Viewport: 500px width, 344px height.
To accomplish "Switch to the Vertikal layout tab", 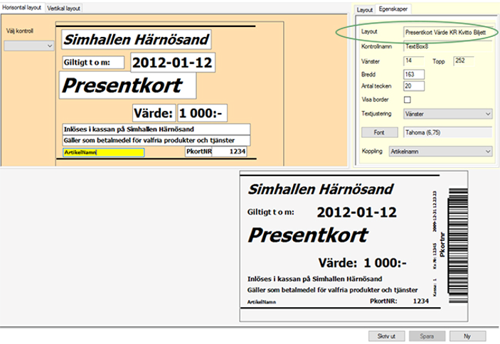I will tap(64, 9).
